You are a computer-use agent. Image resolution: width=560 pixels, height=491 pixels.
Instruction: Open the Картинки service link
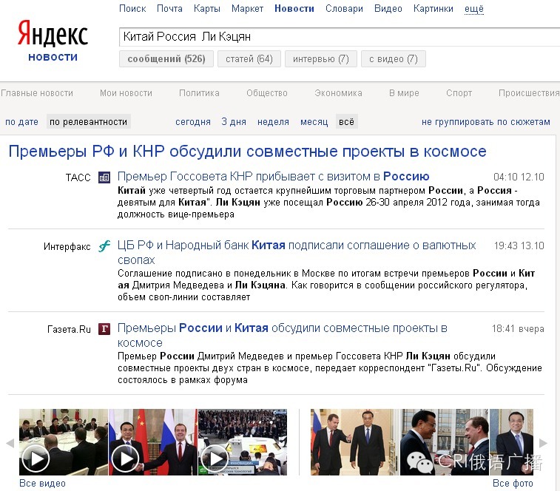click(x=434, y=9)
